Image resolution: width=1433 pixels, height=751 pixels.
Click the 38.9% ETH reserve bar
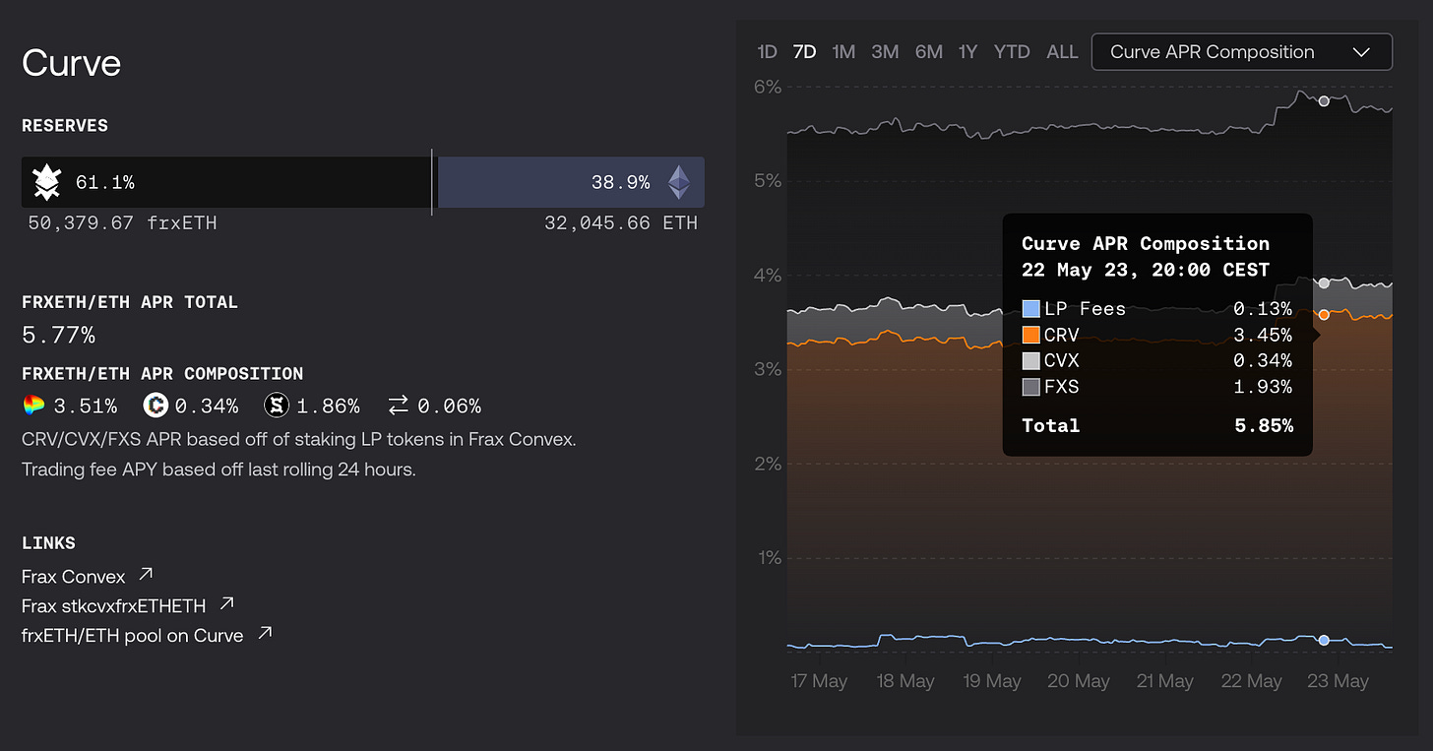(x=571, y=182)
